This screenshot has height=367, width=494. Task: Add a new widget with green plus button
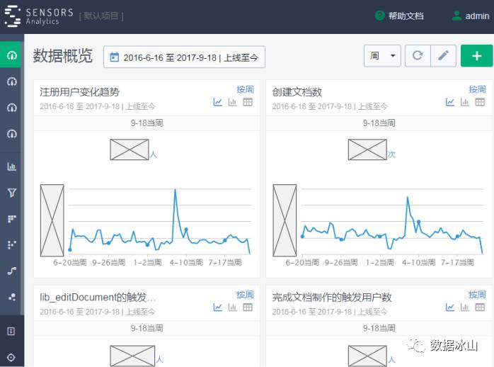click(x=477, y=56)
